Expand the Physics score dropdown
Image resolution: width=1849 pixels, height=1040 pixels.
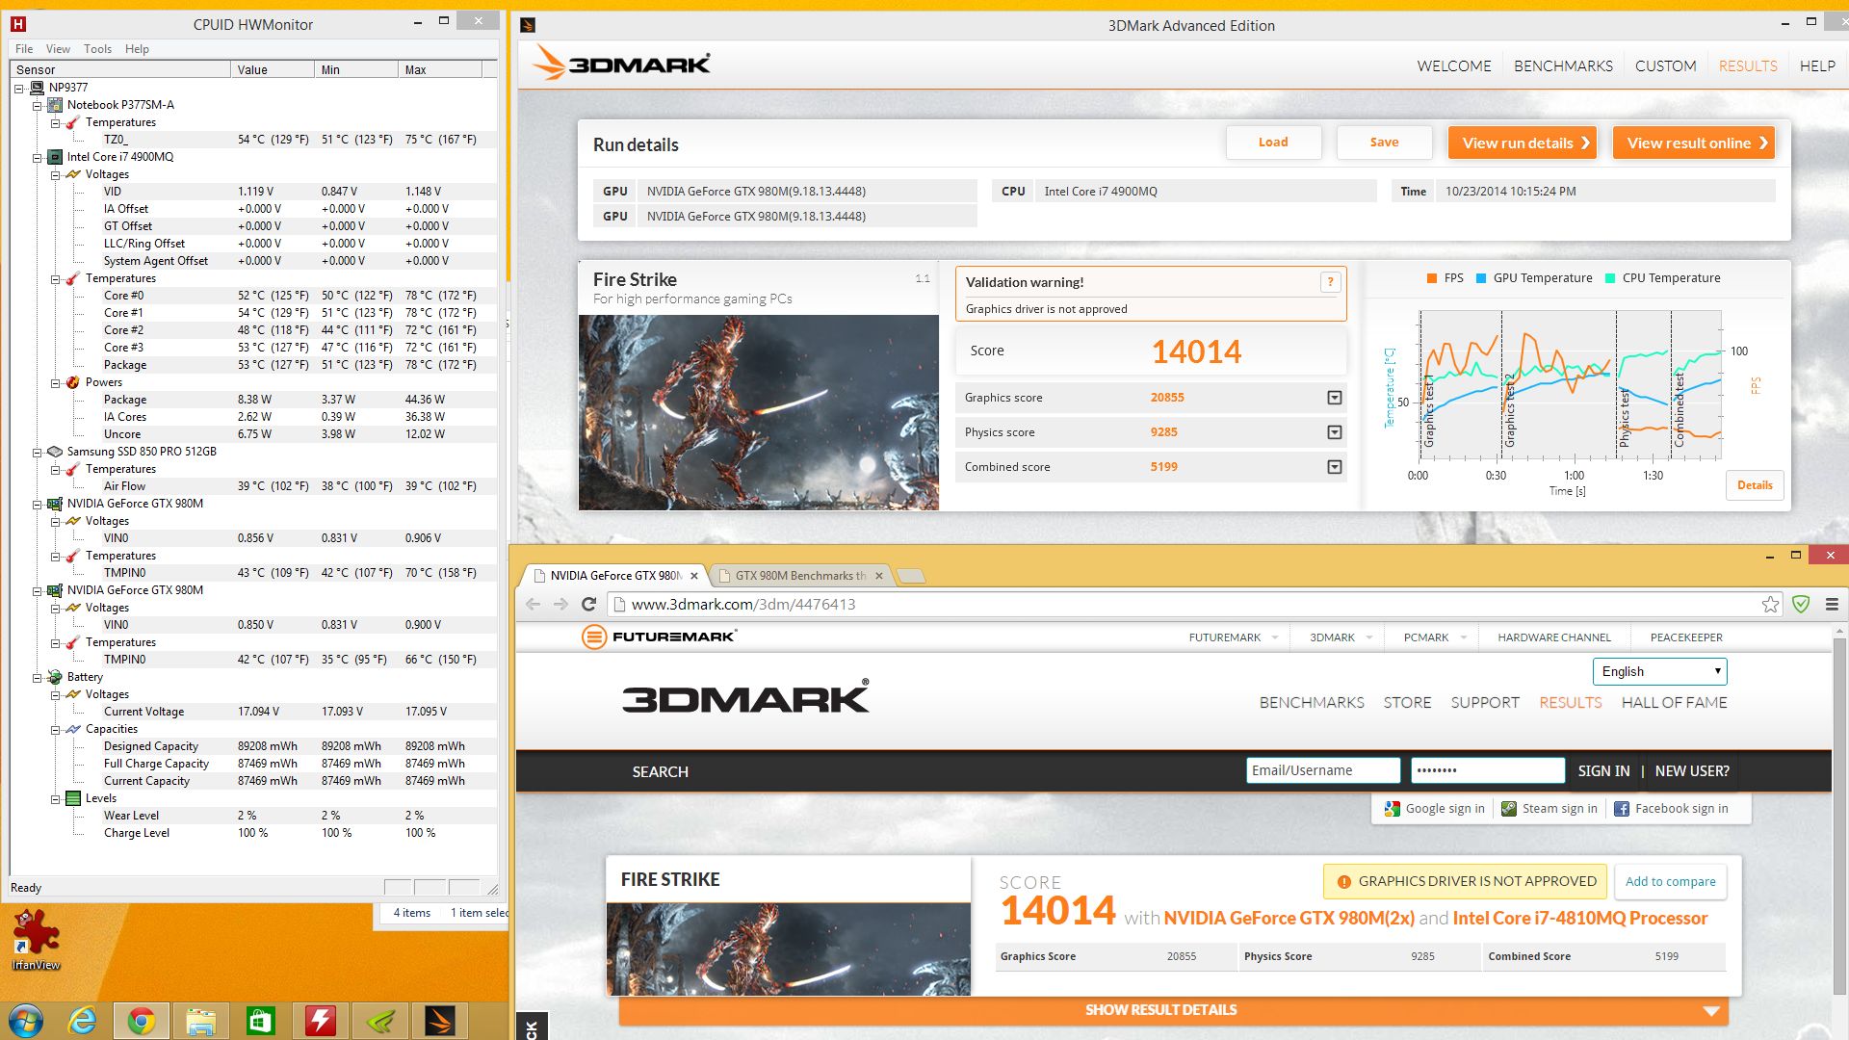point(1334,432)
